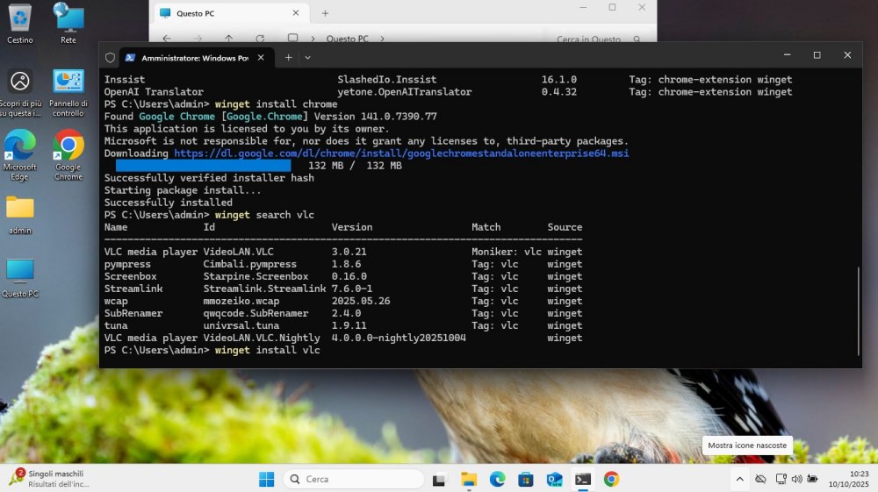
Task: Launch Google Chrome desktop shortcut
Action: coord(68,150)
